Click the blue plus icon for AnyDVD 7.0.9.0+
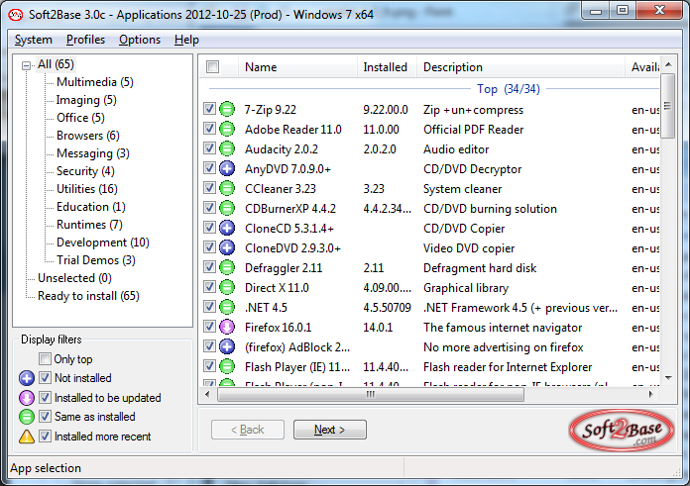This screenshot has width=690, height=486. click(227, 168)
